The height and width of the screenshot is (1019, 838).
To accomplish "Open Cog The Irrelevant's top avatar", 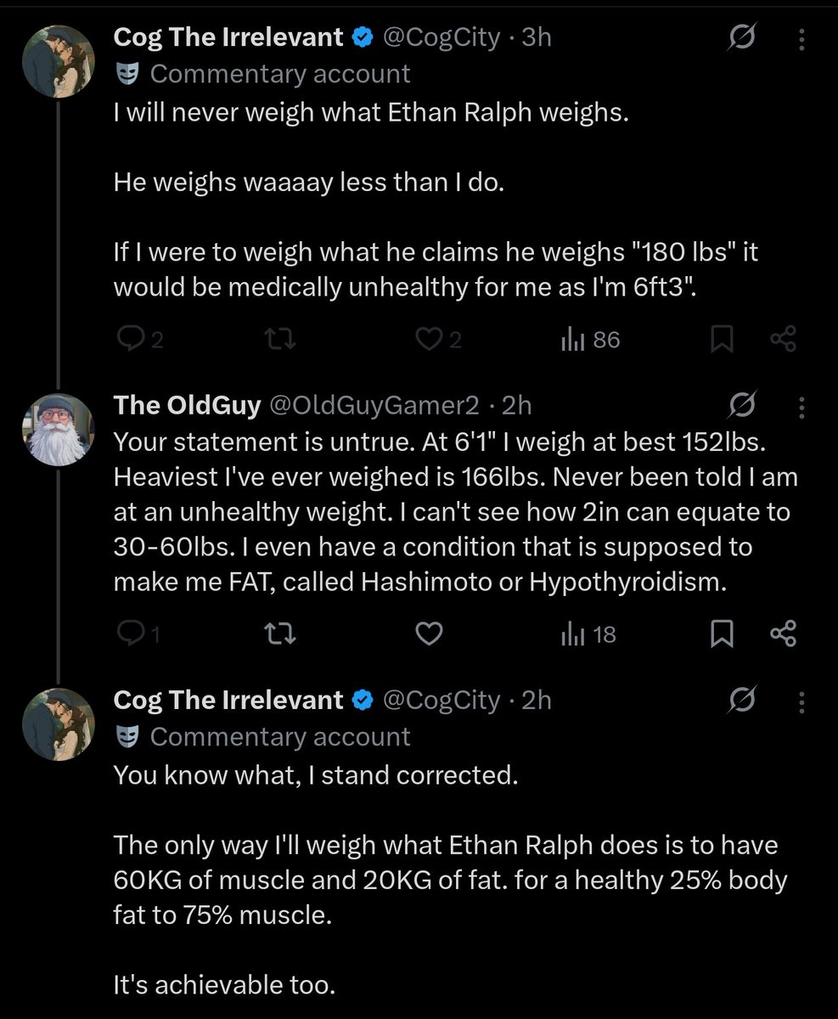I will 58,61.
